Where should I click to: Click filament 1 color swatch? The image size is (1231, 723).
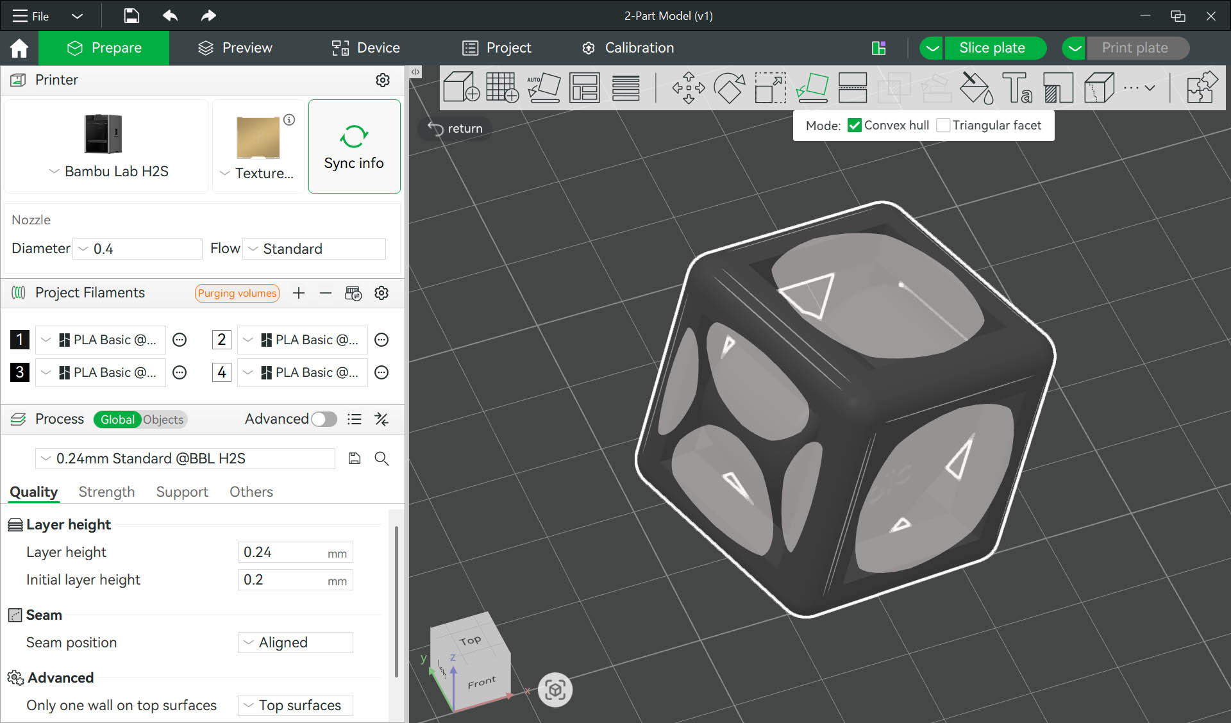pyautogui.click(x=20, y=340)
